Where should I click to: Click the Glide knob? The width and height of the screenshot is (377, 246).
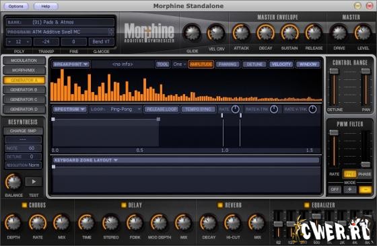point(192,33)
